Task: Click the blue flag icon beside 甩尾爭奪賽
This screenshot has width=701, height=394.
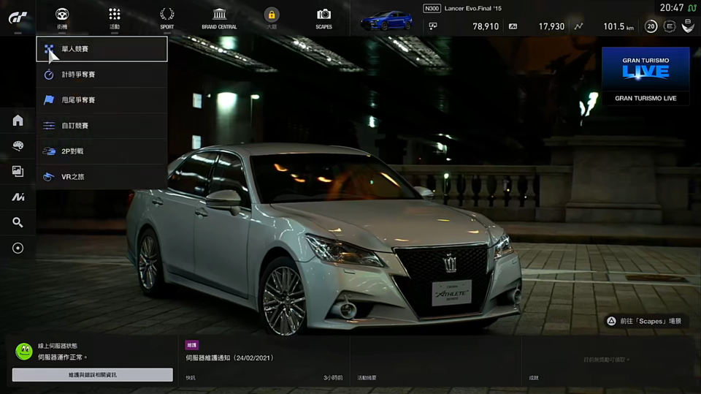Action: pos(49,100)
